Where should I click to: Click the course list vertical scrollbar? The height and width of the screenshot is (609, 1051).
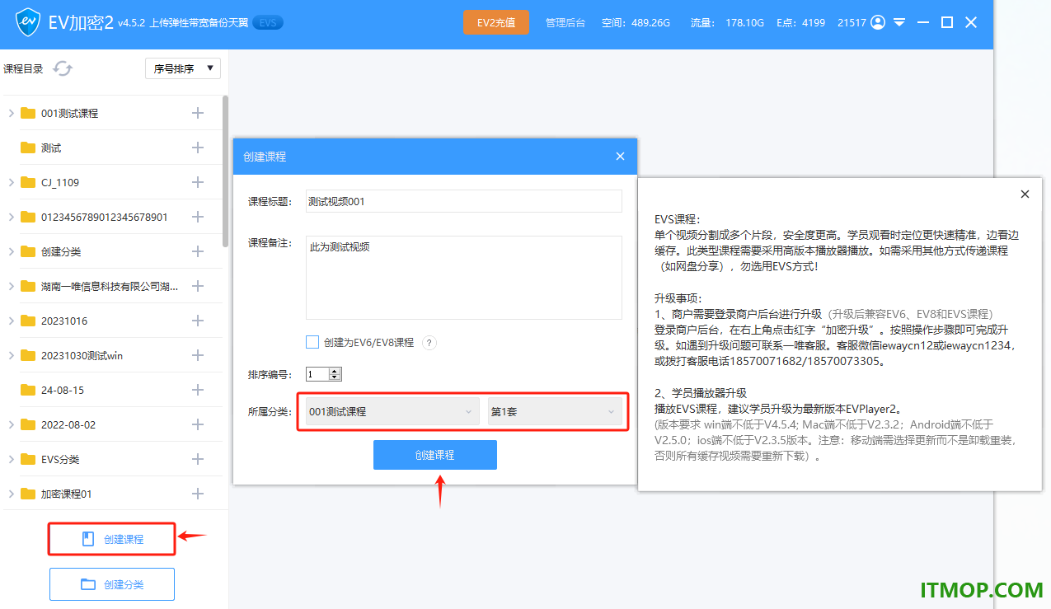[x=225, y=171]
